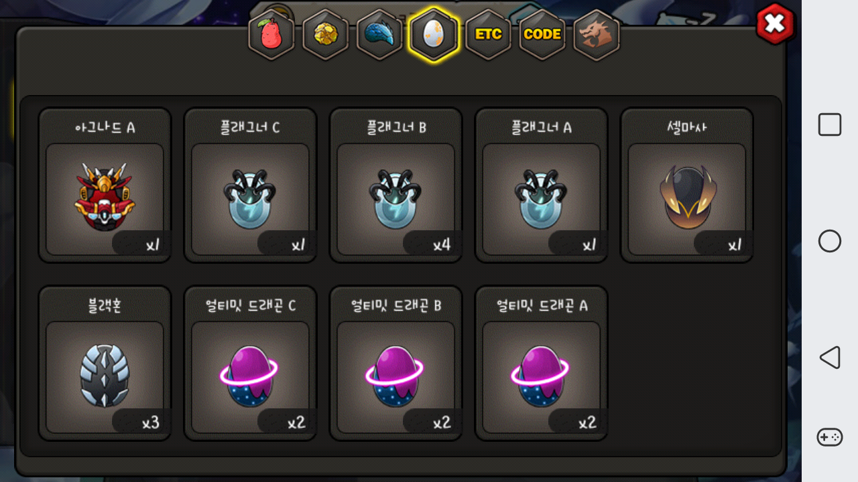
Task: Switch to the gold nugget tab
Action: click(x=326, y=35)
